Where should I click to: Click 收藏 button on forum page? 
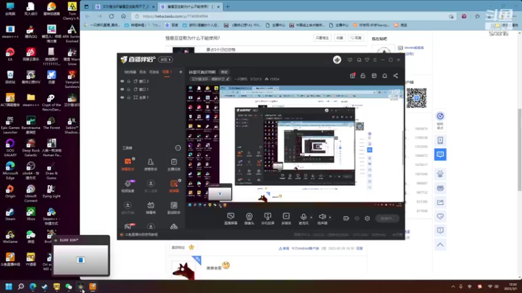point(339,38)
